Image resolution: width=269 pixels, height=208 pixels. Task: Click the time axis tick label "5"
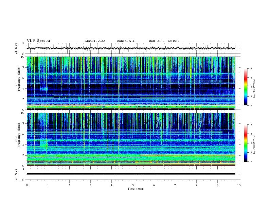pos(133,185)
